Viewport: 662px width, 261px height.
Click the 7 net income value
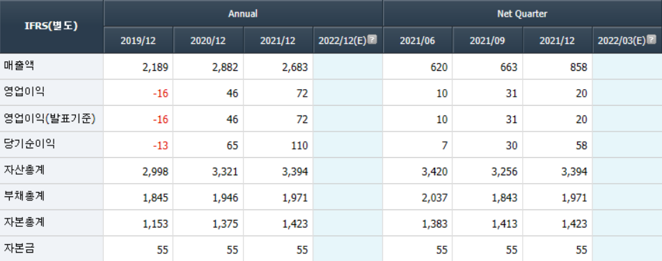[x=445, y=145]
